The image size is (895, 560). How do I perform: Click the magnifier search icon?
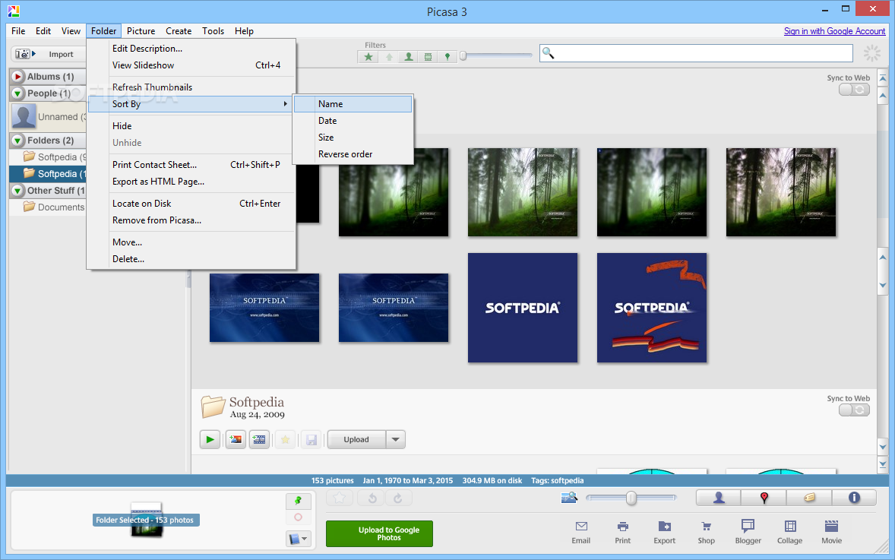click(x=548, y=53)
